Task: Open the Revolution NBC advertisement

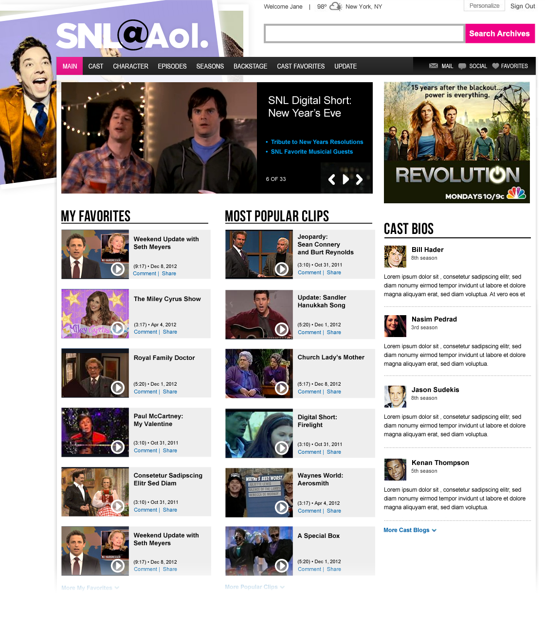Action: pos(457,143)
